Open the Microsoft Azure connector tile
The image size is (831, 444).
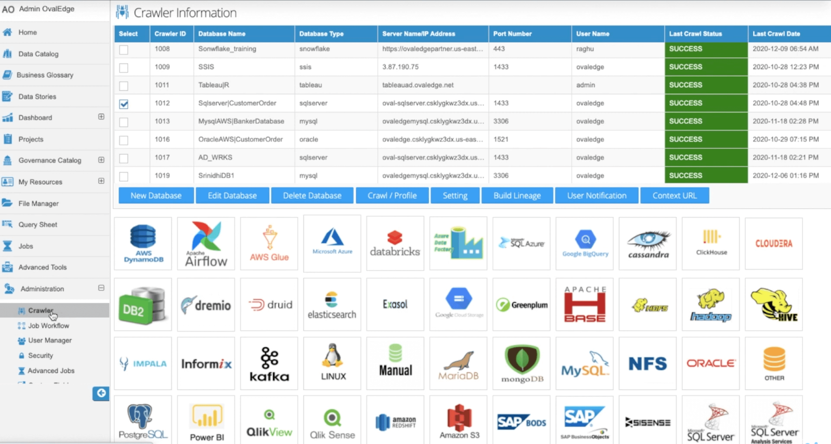[332, 244]
